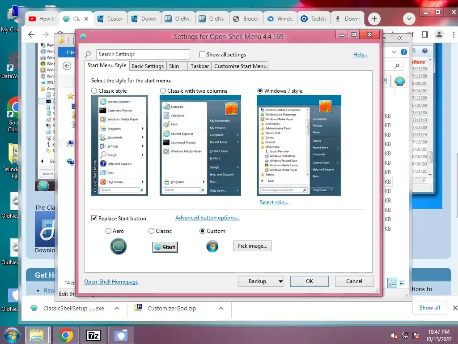The image size is (458, 344).
Task: Click the Backup button
Action: [x=257, y=281]
